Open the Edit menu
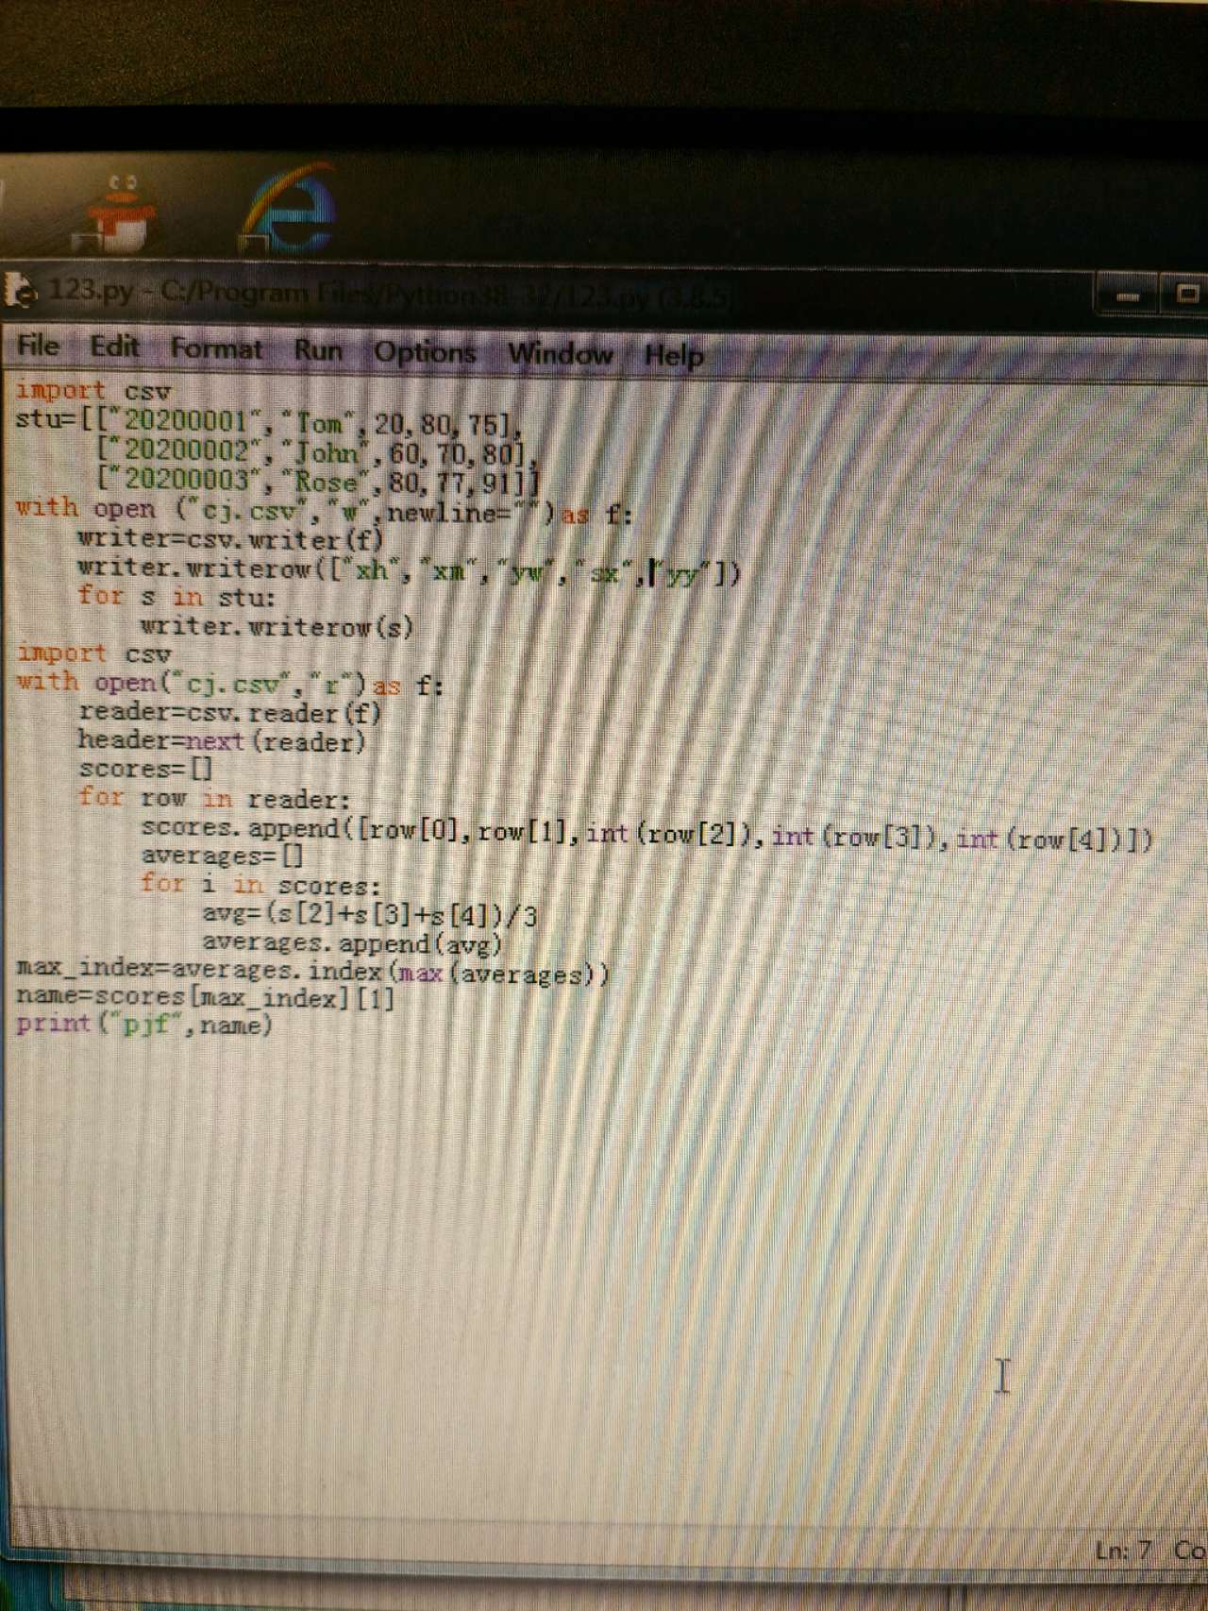Screen dimensions: 1208x1611 [114, 347]
